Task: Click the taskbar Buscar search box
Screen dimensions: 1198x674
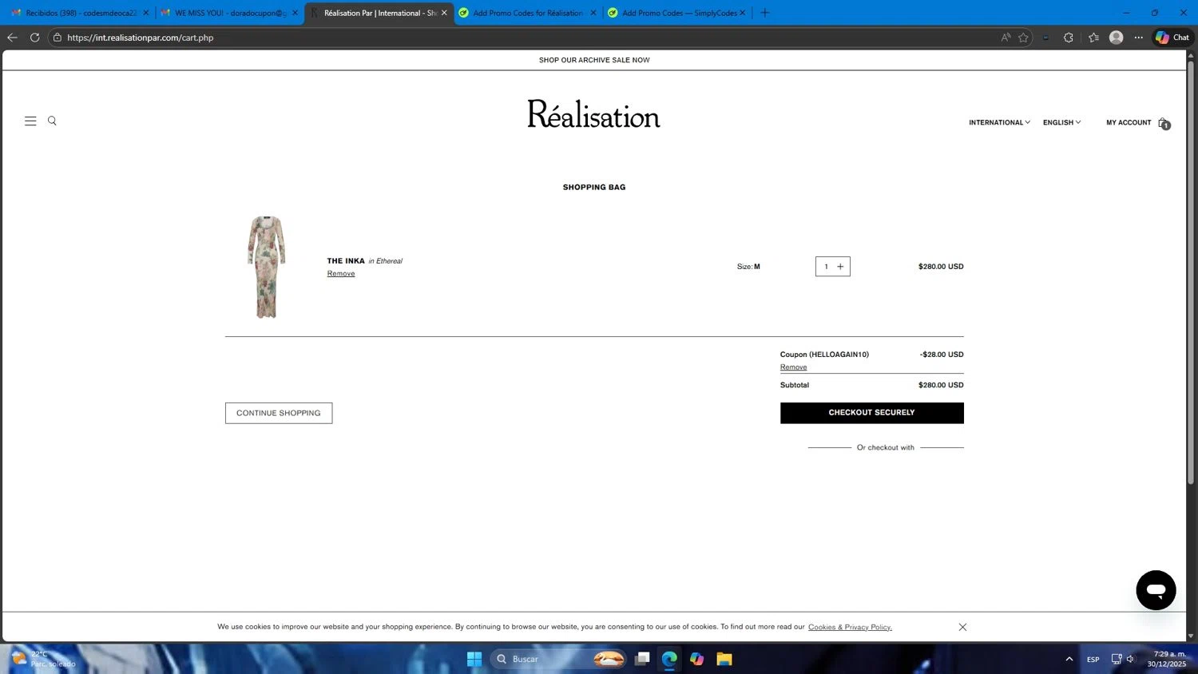Action: click(x=557, y=659)
